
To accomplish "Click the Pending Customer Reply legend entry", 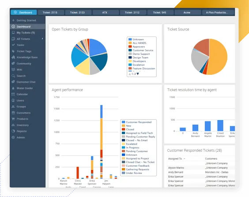I will tap(139, 137).
